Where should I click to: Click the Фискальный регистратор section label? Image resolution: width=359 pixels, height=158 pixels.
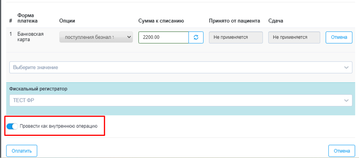click(38, 89)
